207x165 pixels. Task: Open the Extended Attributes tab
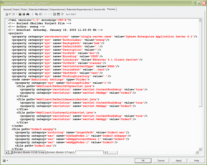(39, 9)
